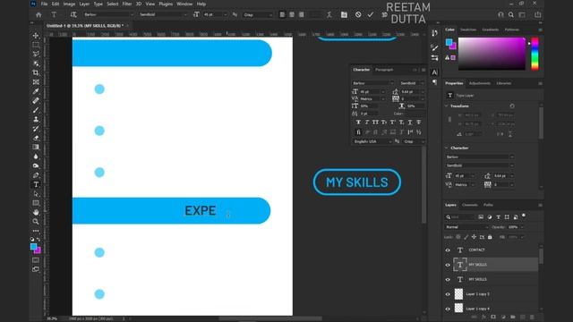573x322 pixels.
Task: Select the Eyedropper tool
Action: (x=36, y=91)
